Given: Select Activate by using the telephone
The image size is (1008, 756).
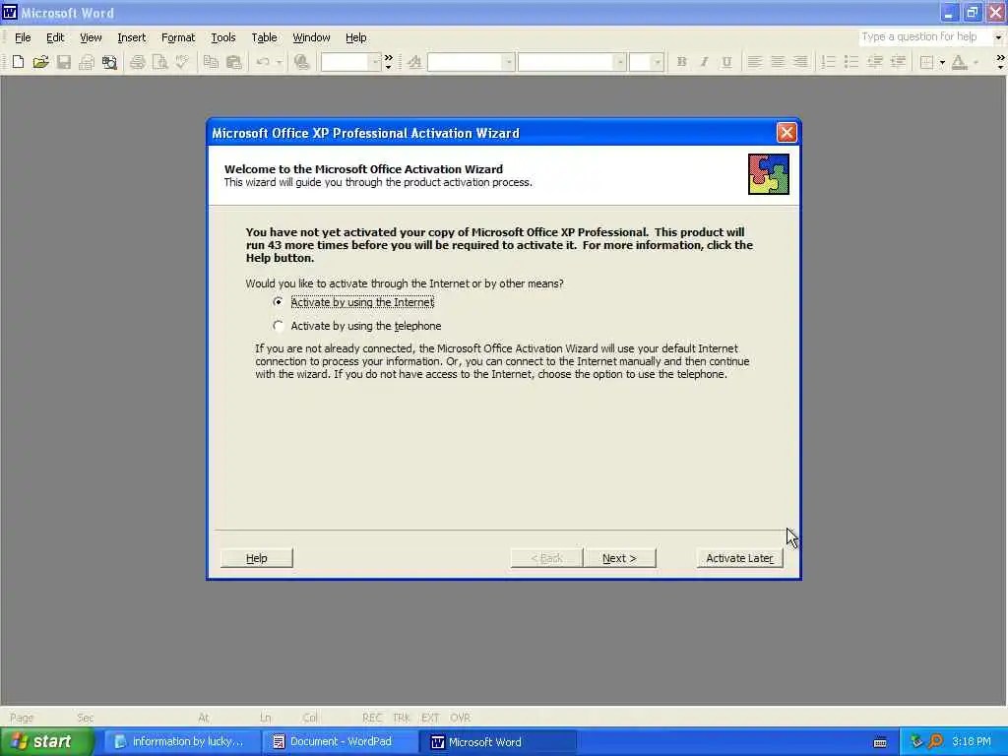Looking at the screenshot, I should coord(358,326).
